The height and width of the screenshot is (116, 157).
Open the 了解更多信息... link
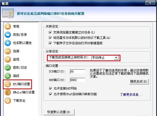point(131,94)
